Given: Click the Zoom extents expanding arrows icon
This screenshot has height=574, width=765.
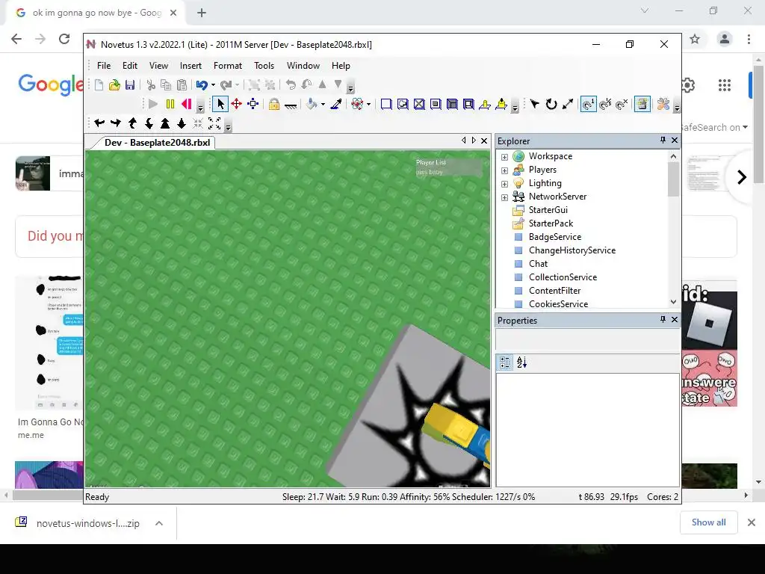Looking at the screenshot, I should tap(214, 123).
